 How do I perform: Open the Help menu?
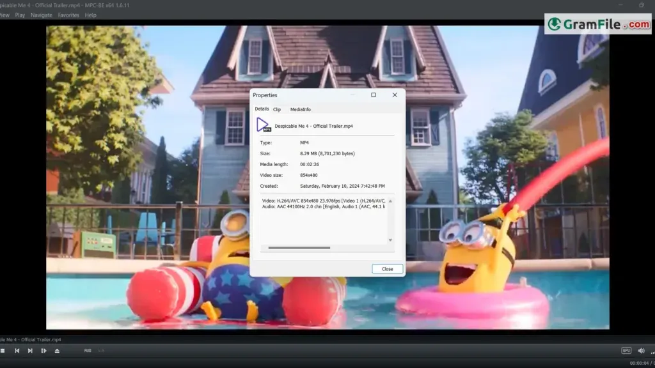[91, 15]
